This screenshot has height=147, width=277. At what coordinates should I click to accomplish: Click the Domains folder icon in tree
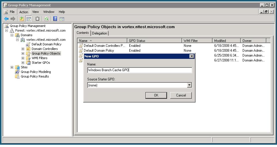[17, 35]
